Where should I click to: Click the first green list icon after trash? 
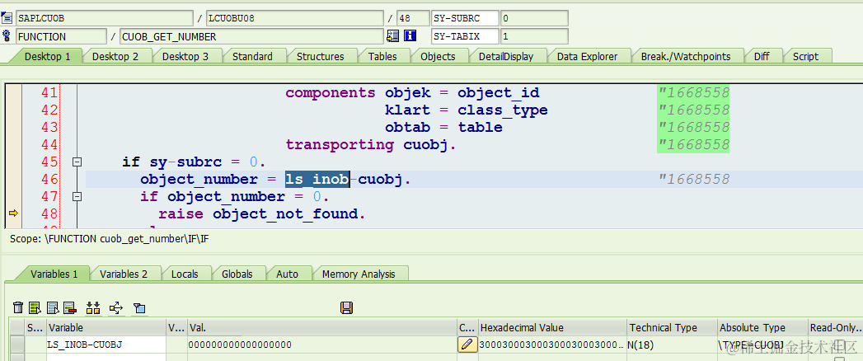35,307
